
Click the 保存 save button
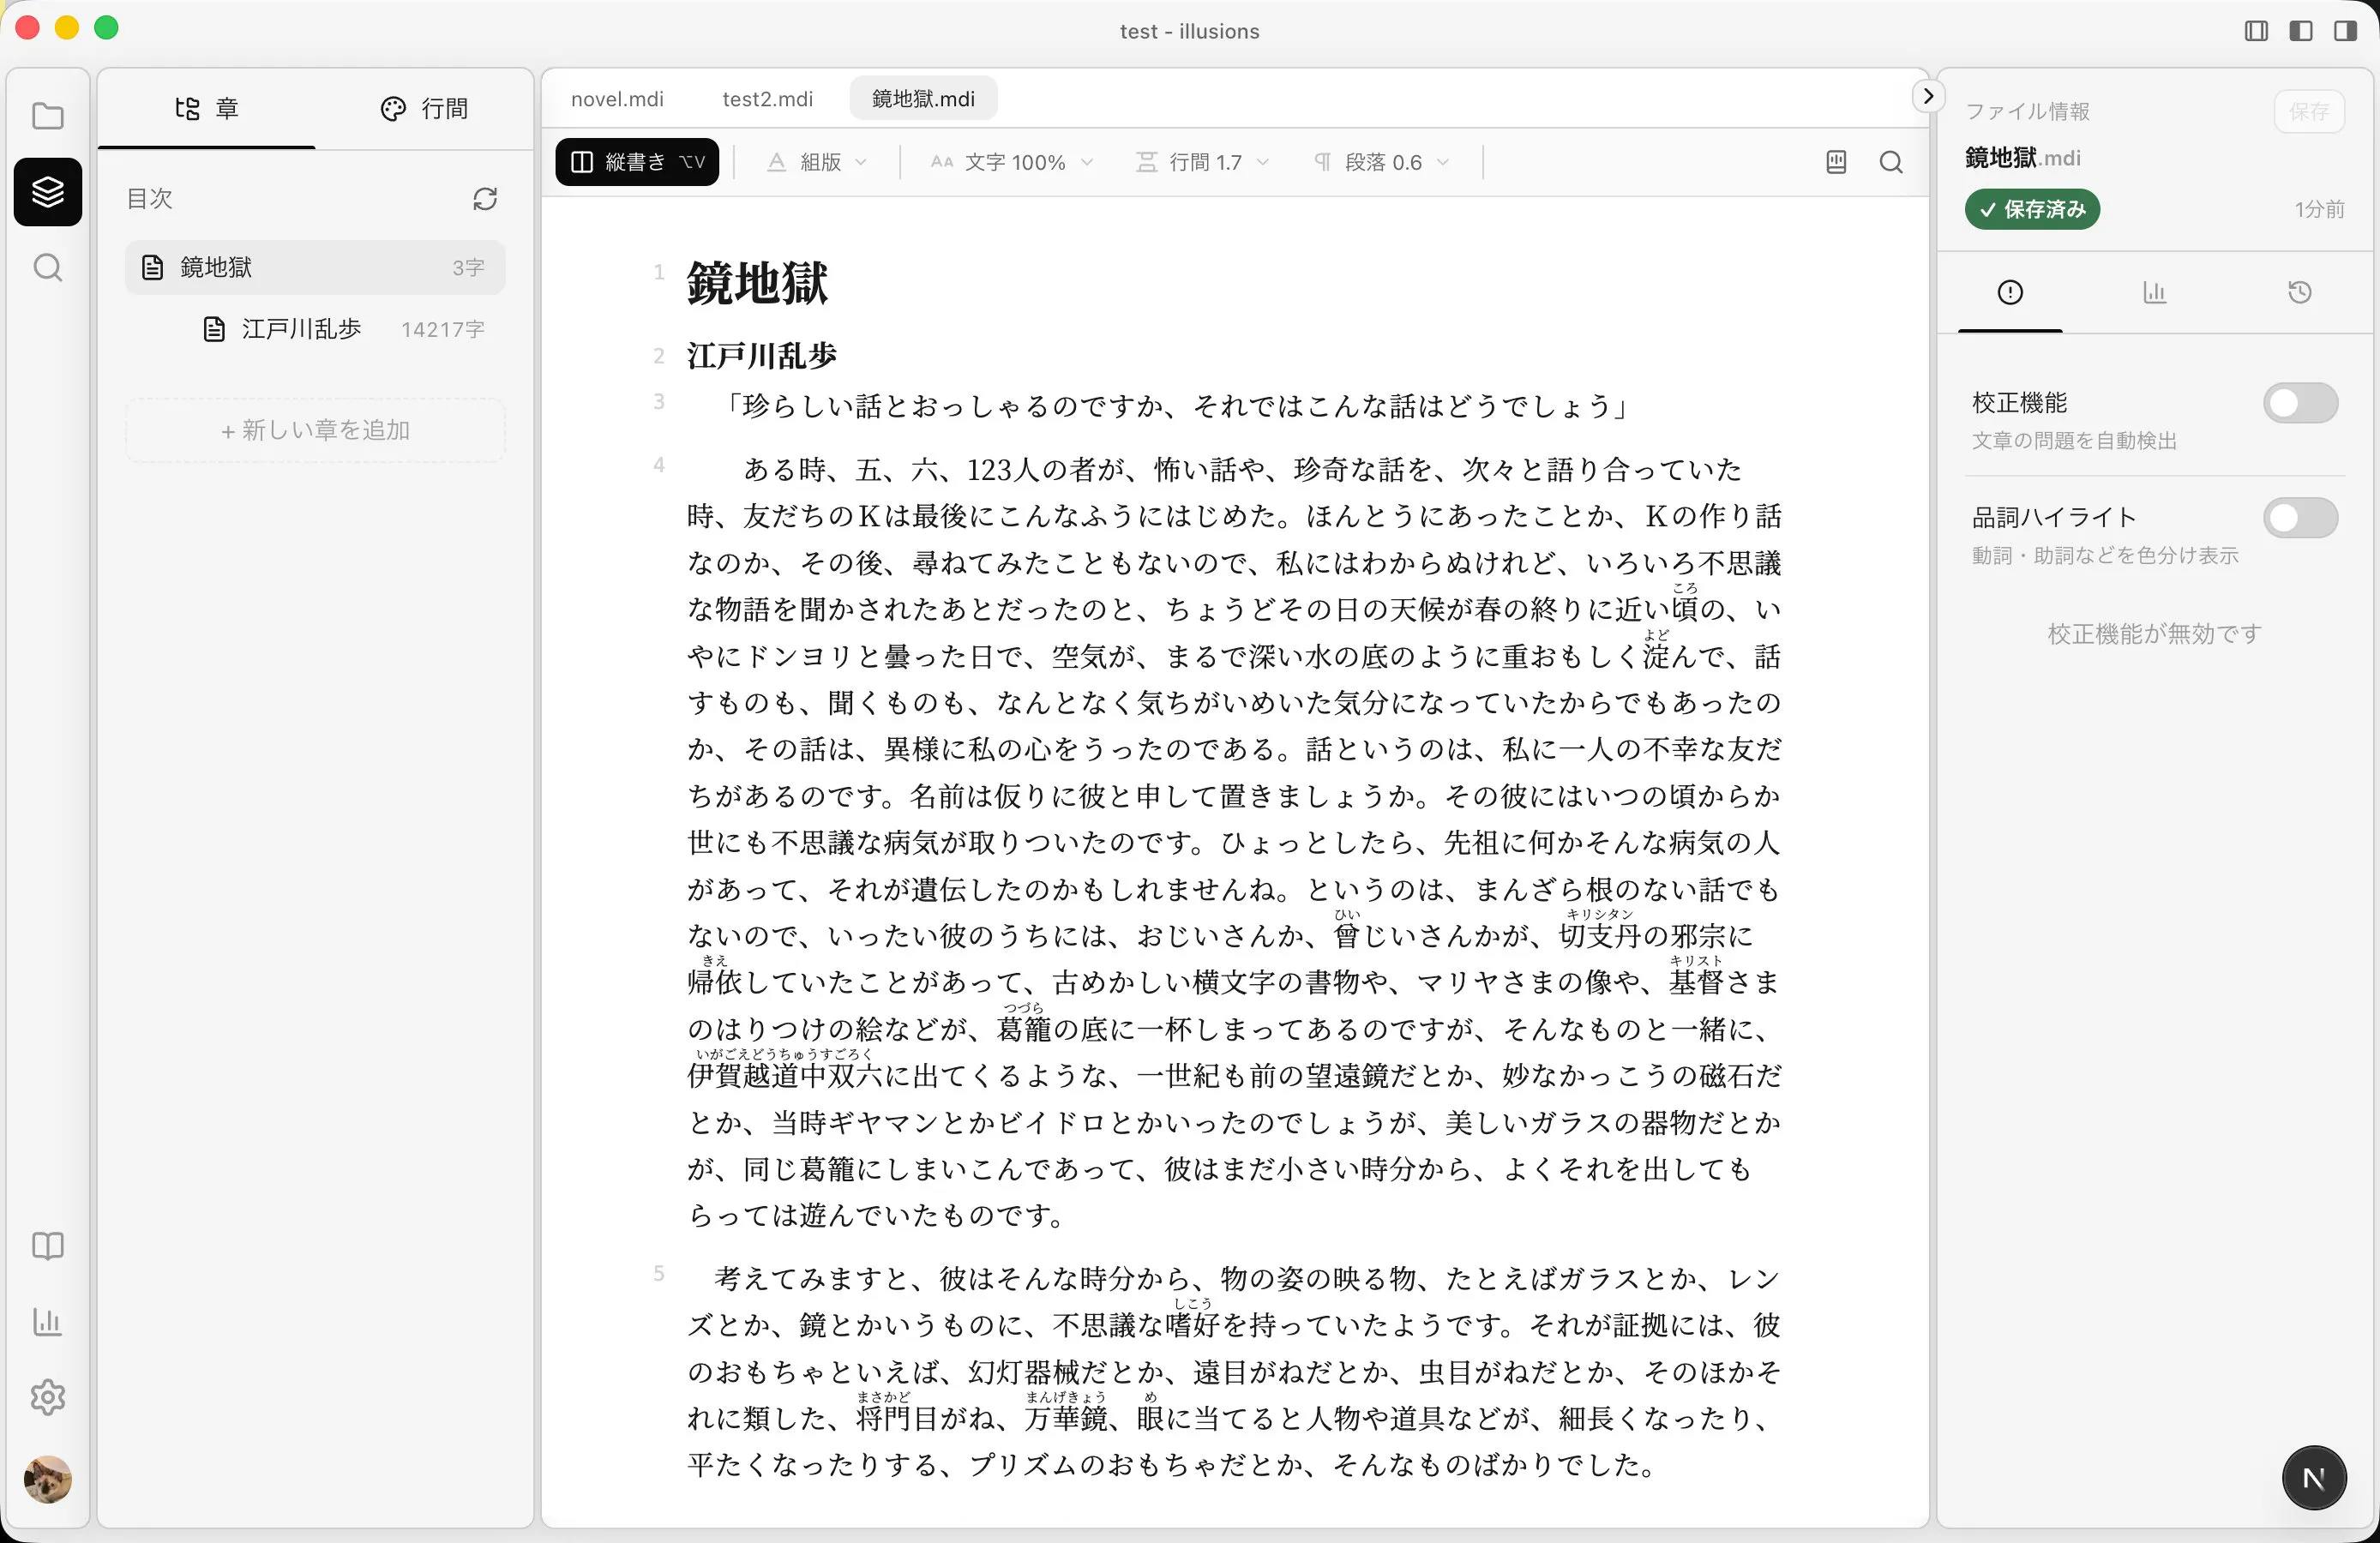(x=2309, y=111)
